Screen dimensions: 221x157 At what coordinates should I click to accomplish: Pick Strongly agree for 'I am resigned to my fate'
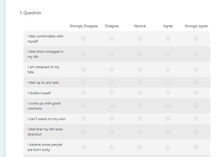(x=196, y=69)
